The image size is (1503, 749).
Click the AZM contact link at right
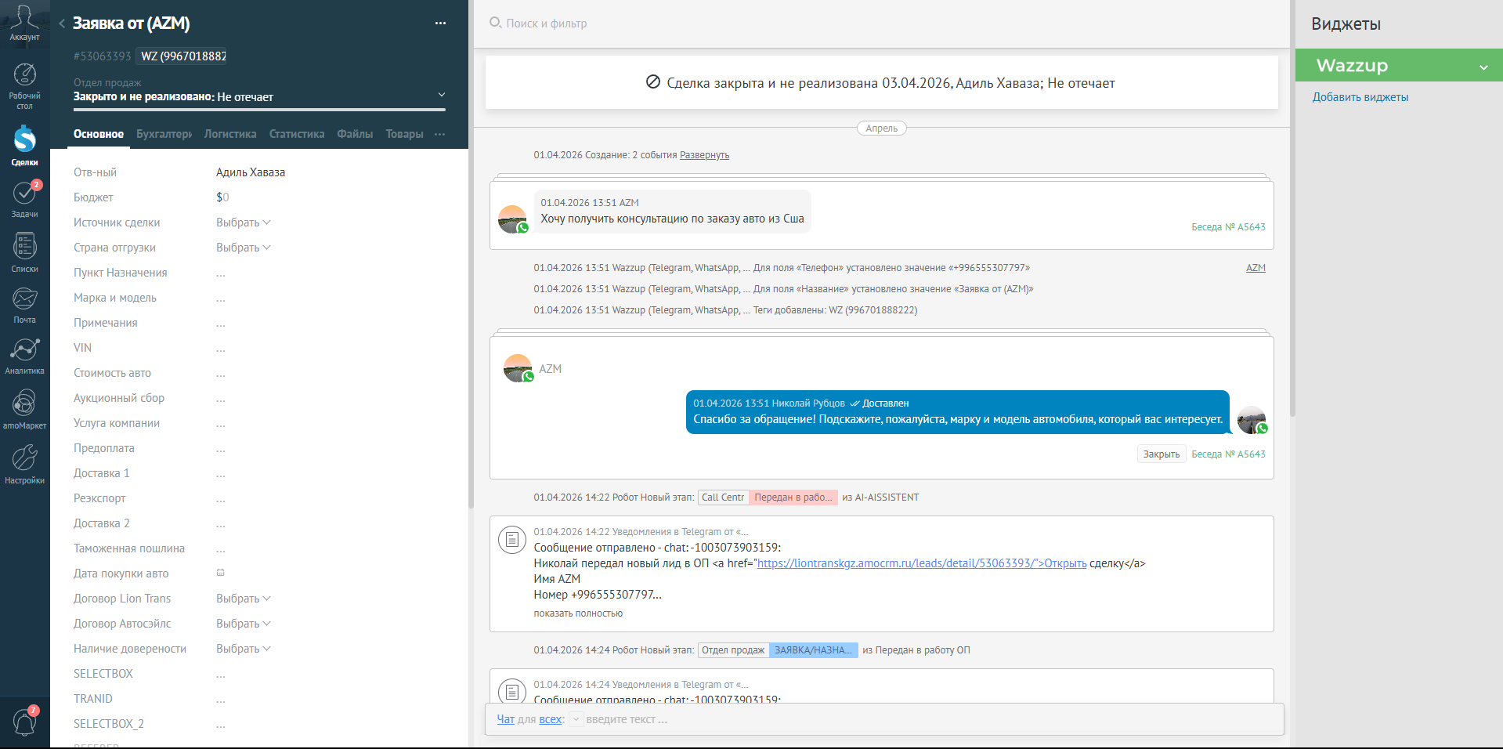click(1256, 268)
